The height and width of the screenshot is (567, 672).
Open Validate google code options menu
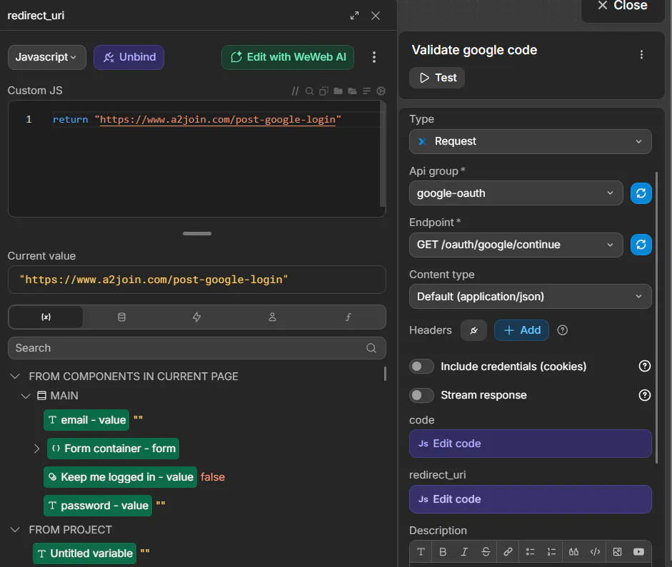point(641,54)
